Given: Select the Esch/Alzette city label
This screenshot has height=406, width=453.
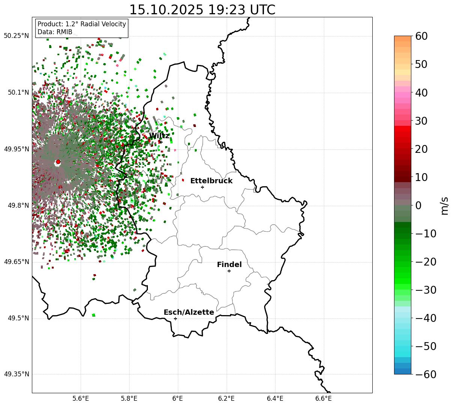Looking at the screenshot, I should click(x=189, y=312).
